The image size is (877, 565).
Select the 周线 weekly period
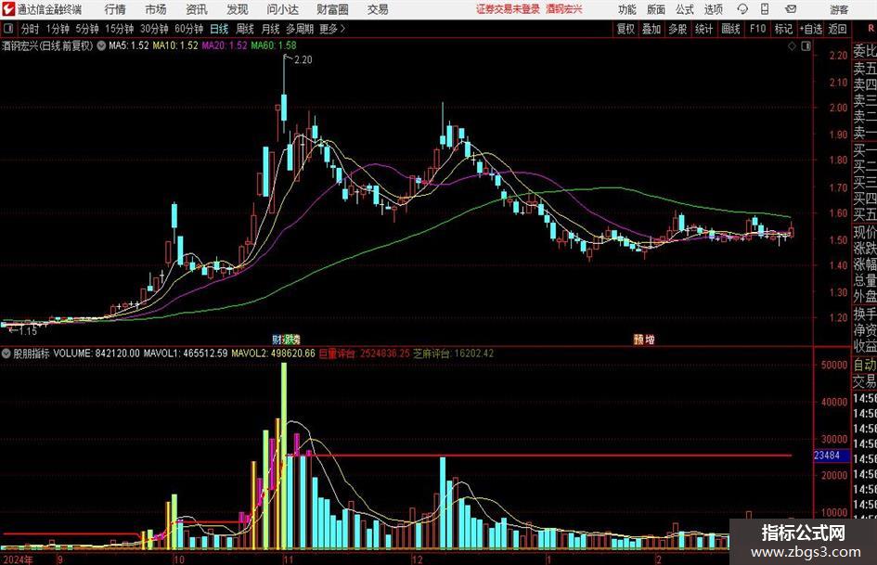245,29
